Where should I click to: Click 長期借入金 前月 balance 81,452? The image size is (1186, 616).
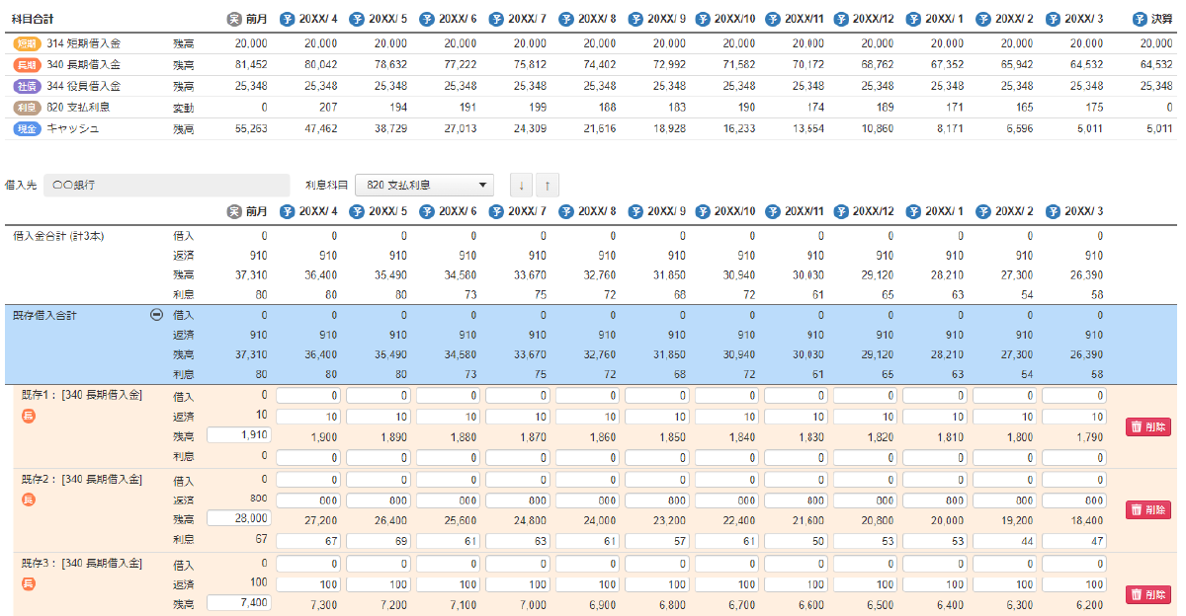tap(251, 64)
